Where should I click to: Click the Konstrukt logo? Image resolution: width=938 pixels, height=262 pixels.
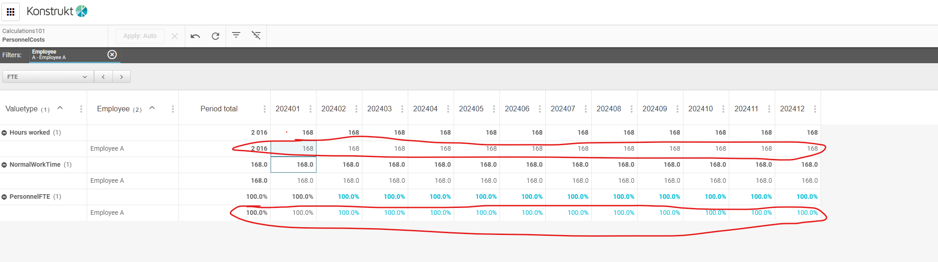pyautogui.click(x=57, y=11)
